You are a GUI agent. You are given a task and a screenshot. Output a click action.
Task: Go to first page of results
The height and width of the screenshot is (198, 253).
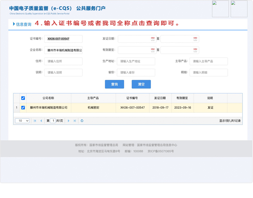35,121
